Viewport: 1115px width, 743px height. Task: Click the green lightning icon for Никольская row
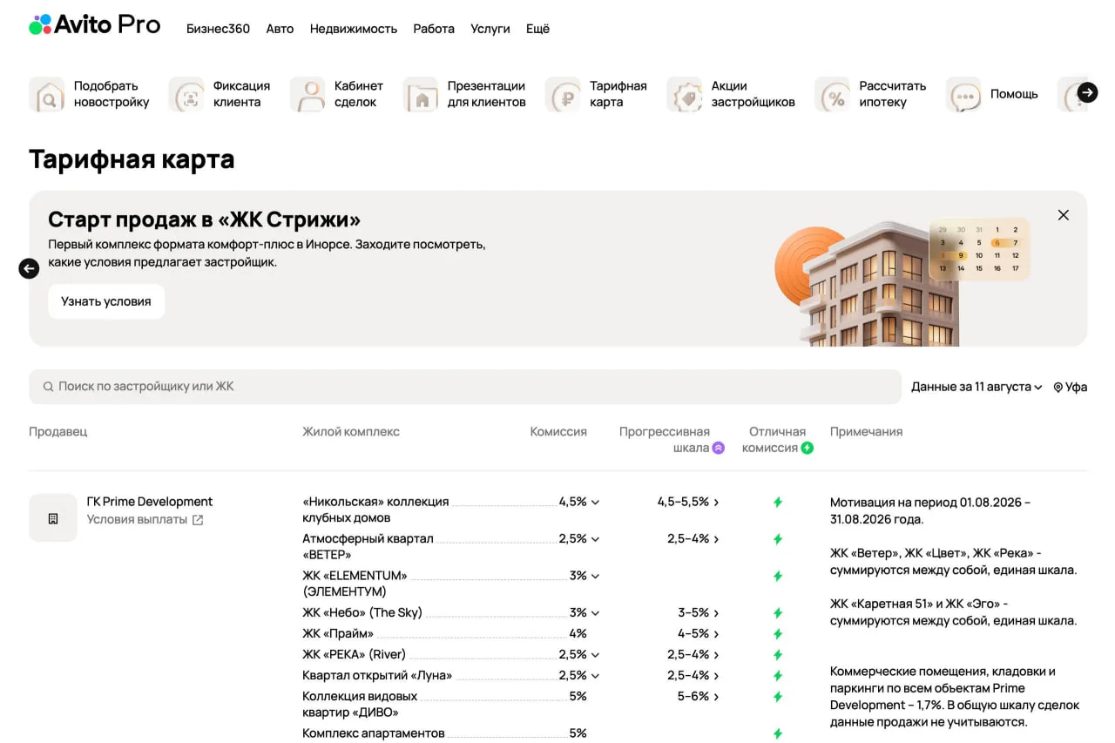point(778,503)
